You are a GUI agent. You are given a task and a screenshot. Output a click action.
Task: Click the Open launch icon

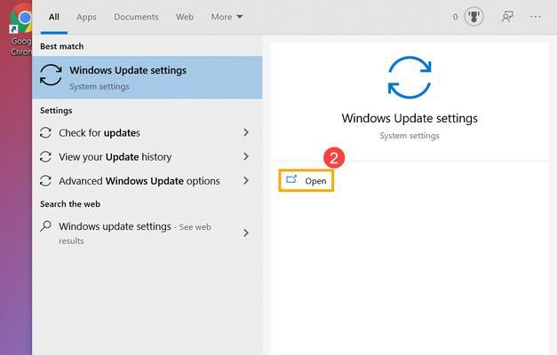tap(291, 179)
